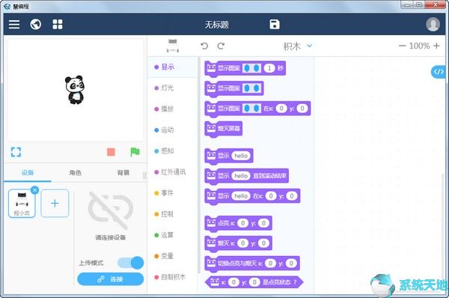Screen dimensions: 449x298
Task: Open pattern picker in plain 显示图案 block
Action: point(251,88)
